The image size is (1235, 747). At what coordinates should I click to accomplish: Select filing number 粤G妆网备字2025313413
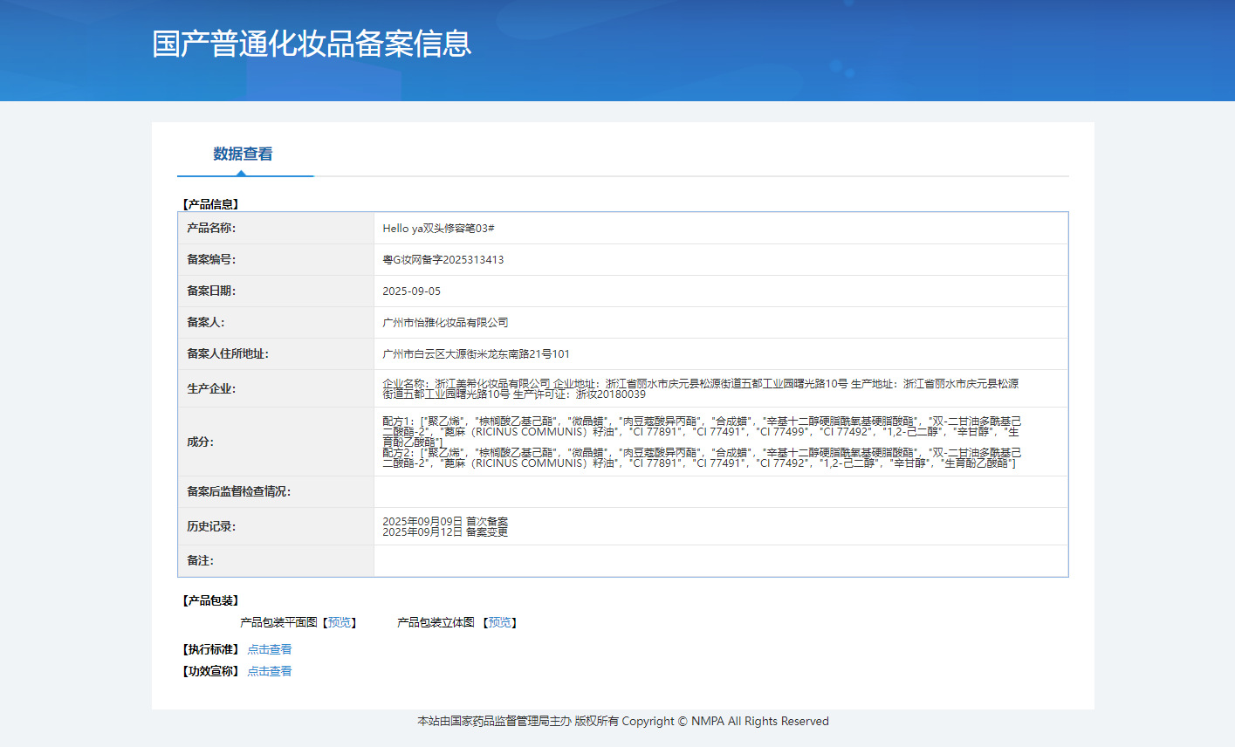tap(443, 260)
